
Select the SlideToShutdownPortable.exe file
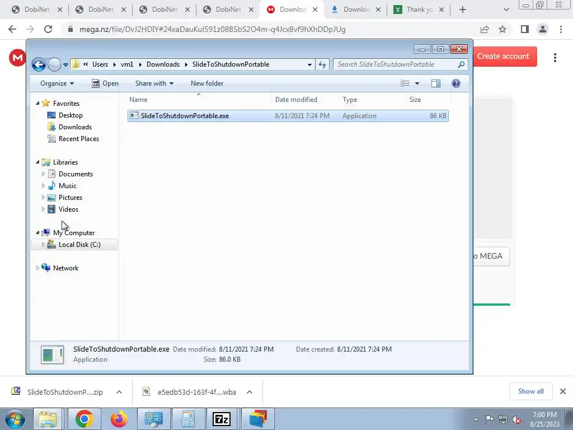point(288,116)
